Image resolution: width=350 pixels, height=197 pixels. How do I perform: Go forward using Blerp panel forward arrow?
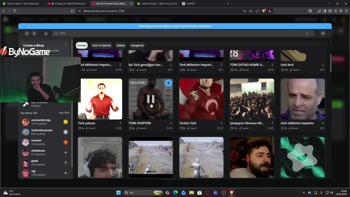[34, 33]
